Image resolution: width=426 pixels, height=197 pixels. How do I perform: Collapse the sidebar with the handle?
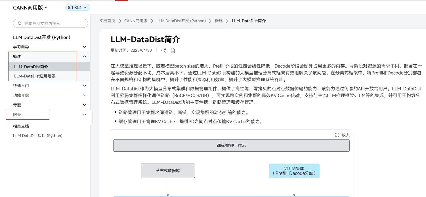tap(91, 117)
